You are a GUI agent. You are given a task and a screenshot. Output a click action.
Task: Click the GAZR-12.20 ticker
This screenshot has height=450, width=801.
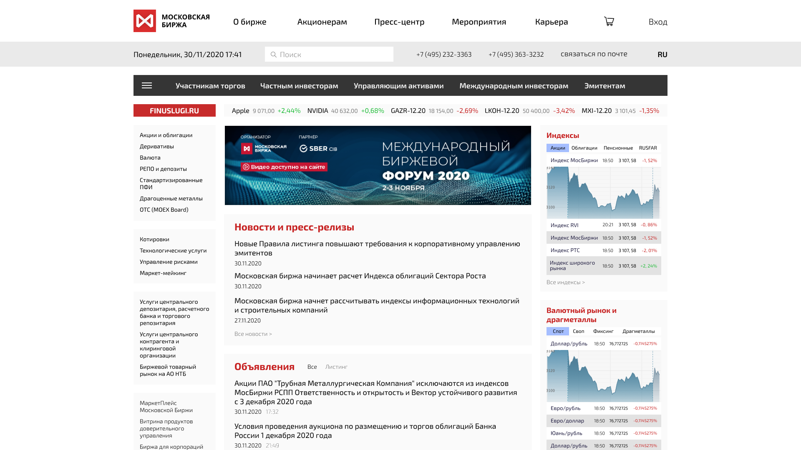[434, 111]
